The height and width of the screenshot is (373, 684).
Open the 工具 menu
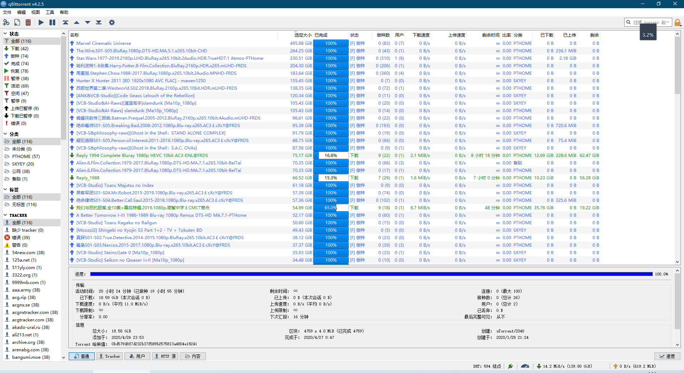(x=50, y=12)
